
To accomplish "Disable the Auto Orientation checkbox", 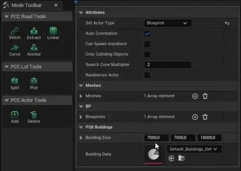I will tap(147, 33).
